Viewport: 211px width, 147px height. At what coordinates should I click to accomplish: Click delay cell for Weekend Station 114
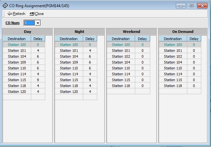(142, 74)
